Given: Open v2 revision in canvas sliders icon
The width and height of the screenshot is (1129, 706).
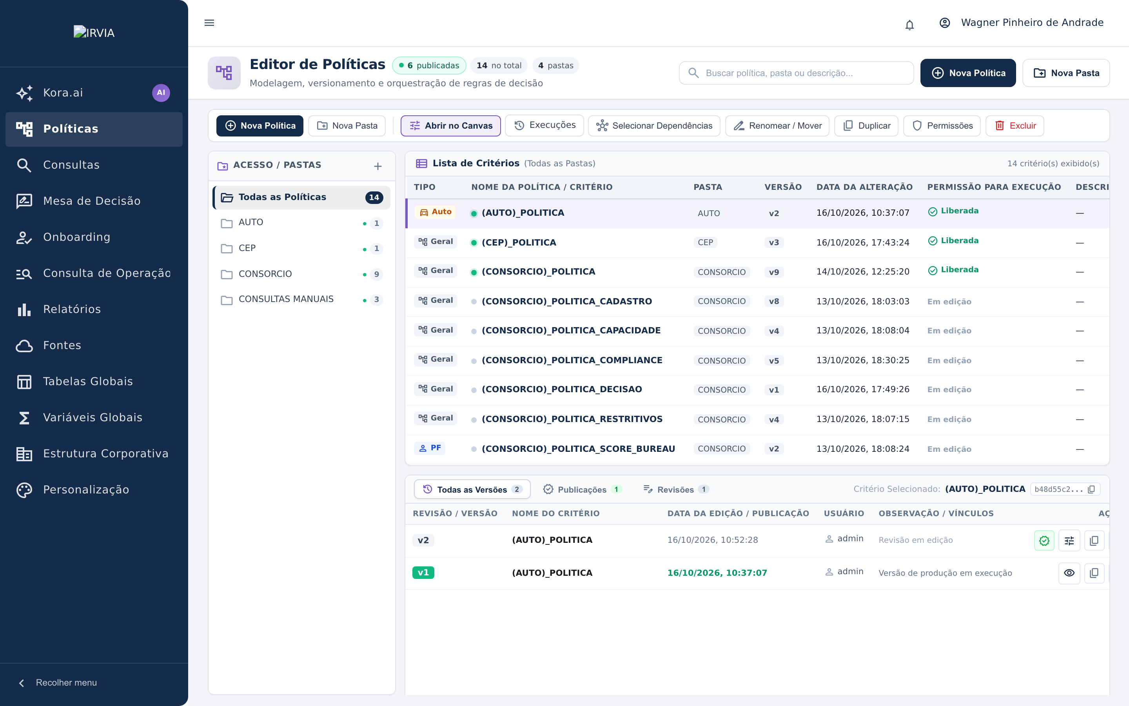Looking at the screenshot, I should coord(1069,541).
